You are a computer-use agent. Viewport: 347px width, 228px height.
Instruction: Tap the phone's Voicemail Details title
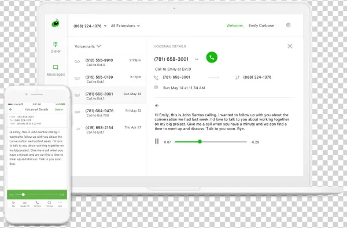[36, 109]
